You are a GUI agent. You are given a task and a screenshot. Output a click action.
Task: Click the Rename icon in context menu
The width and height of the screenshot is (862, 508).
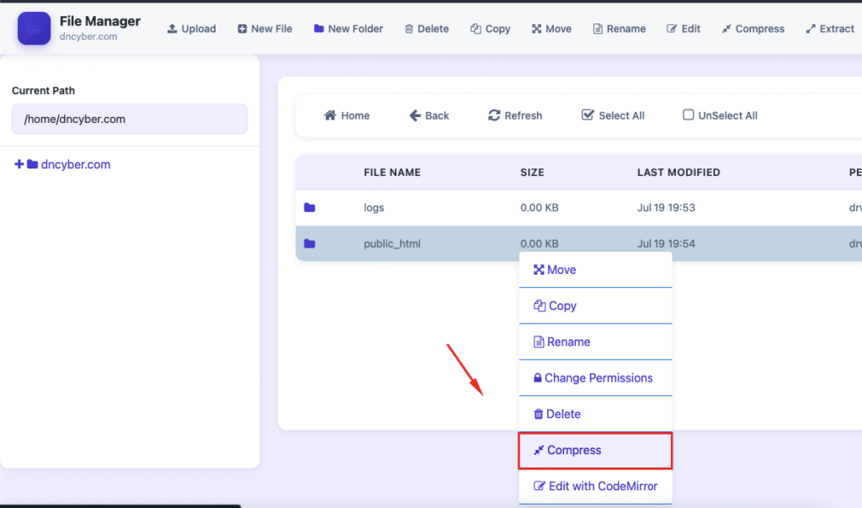[539, 342]
